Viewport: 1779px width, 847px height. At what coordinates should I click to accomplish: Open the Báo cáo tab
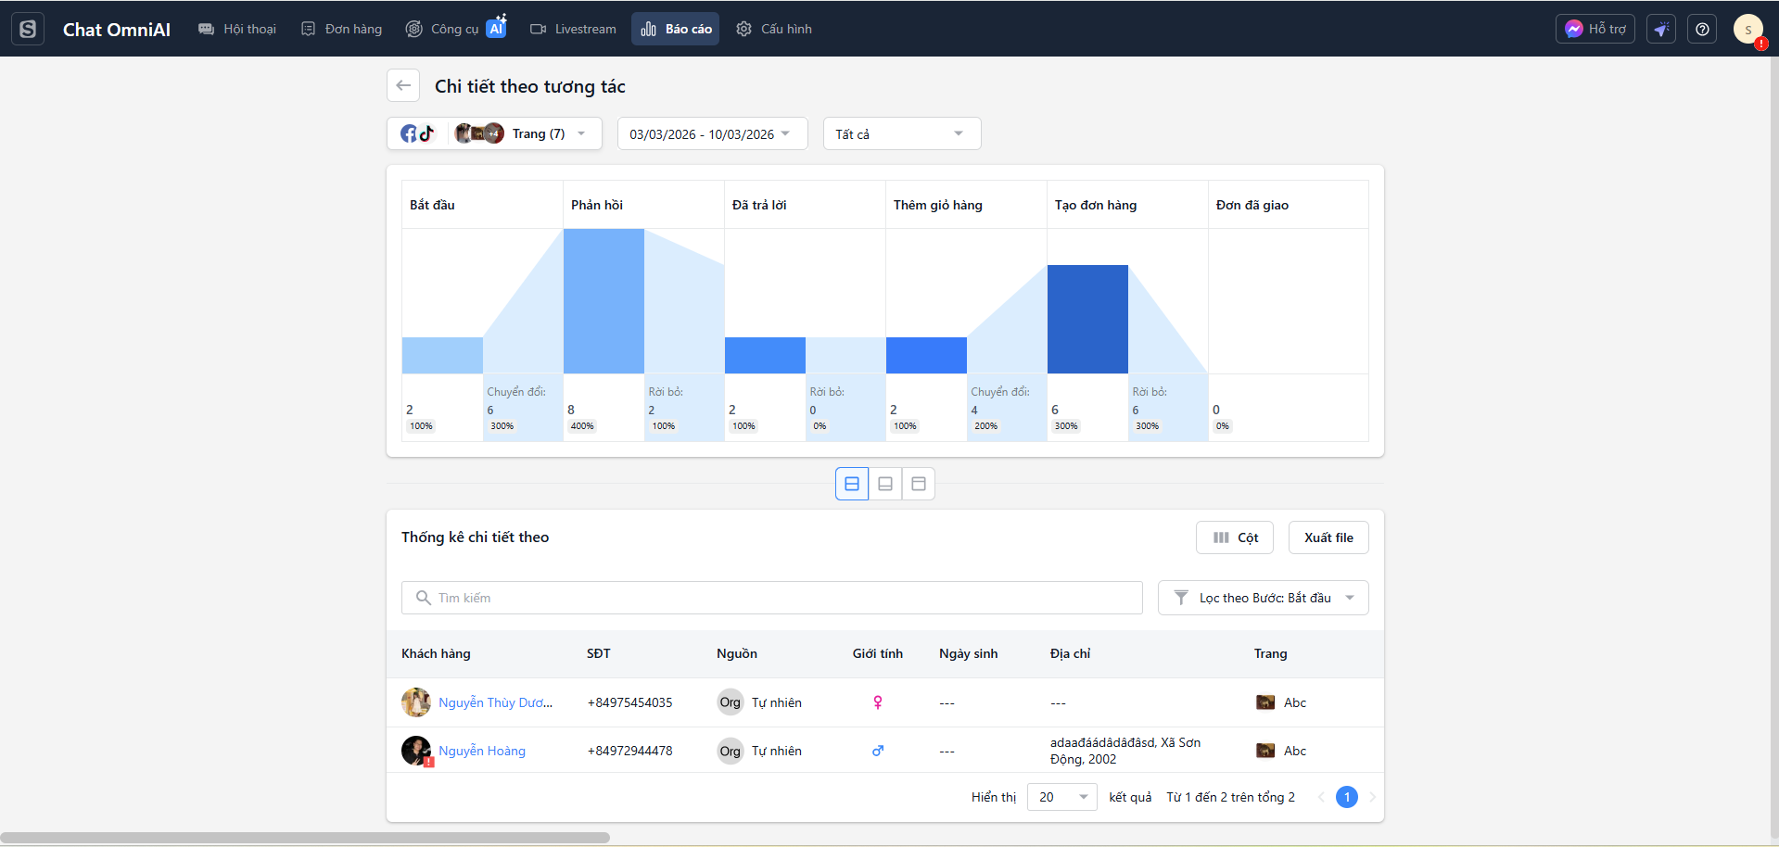pos(676,29)
